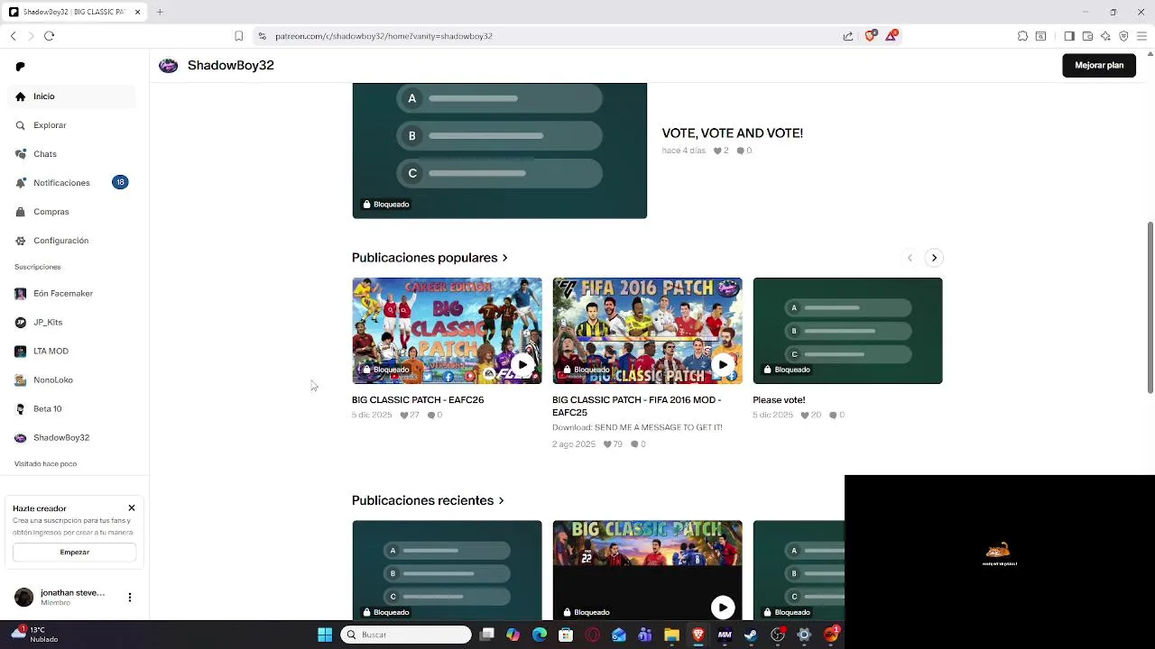This screenshot has height=649, width=1155.
Task: Close the ShadowBoy32 browser tab
Action: (137, 12)
